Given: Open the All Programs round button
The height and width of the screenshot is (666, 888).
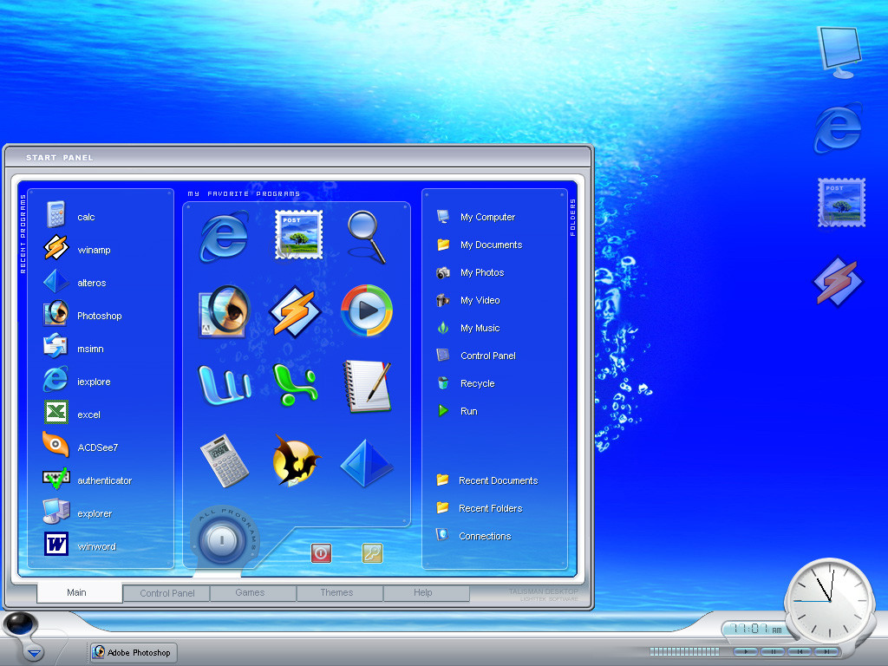Looking at the screenshot, I should pos(222,539).
